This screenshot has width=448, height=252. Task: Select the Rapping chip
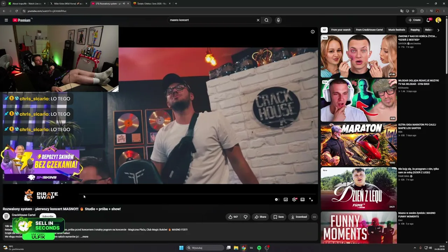[x=415, y=30]
